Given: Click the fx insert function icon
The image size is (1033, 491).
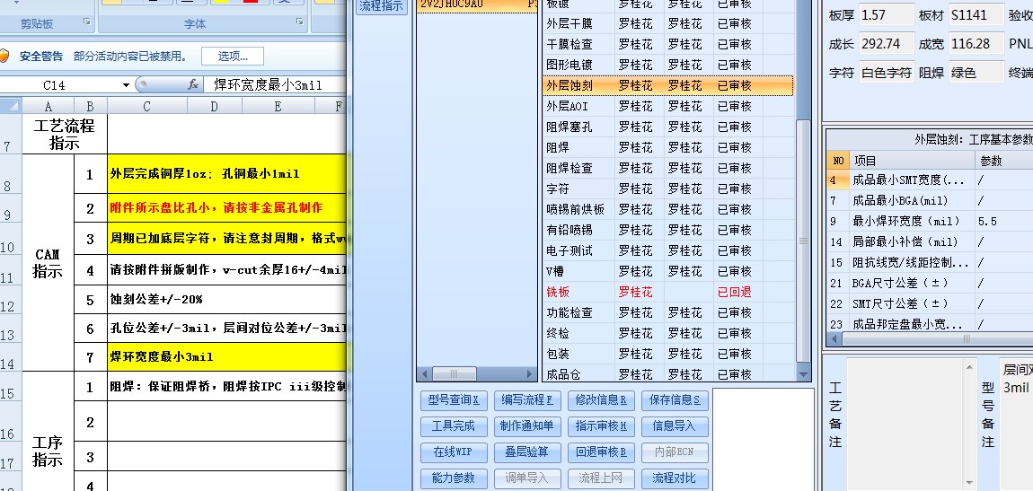Looking at the screenshot, I should [193, 85].
